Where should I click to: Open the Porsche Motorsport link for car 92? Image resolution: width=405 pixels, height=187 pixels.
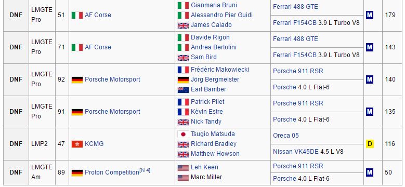pos(112,79)
